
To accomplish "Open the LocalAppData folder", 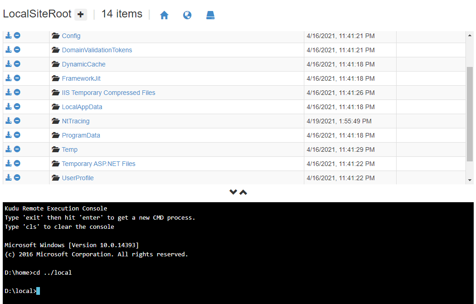I will 82,107.
